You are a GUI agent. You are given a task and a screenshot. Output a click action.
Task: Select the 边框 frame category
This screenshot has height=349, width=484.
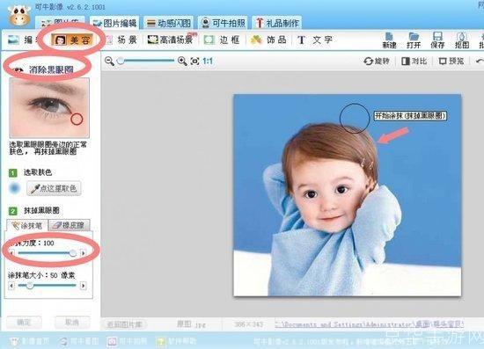(x=222, y=40)
